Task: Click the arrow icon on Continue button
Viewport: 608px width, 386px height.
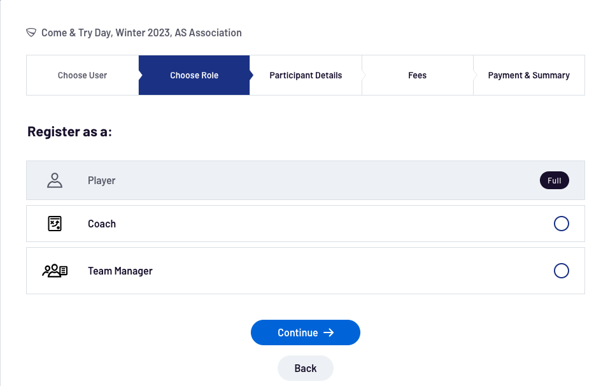Action: pyautogui.click(x=329, y=332)
